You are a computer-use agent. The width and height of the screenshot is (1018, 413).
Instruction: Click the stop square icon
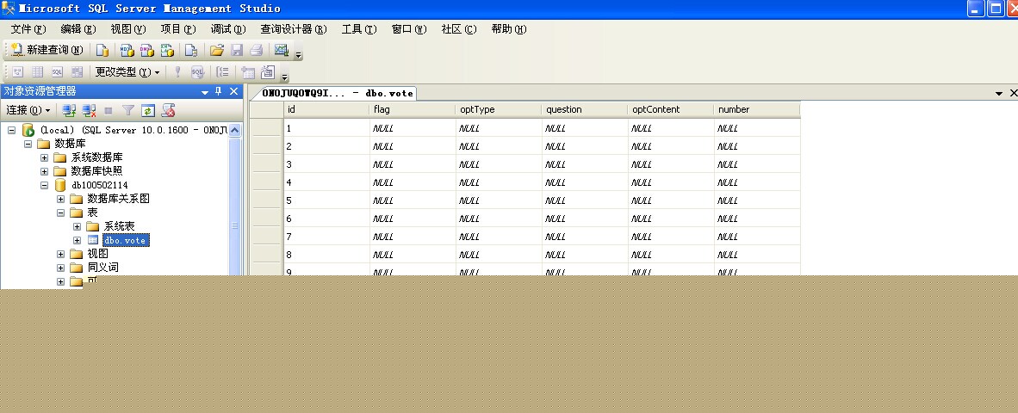109,111
